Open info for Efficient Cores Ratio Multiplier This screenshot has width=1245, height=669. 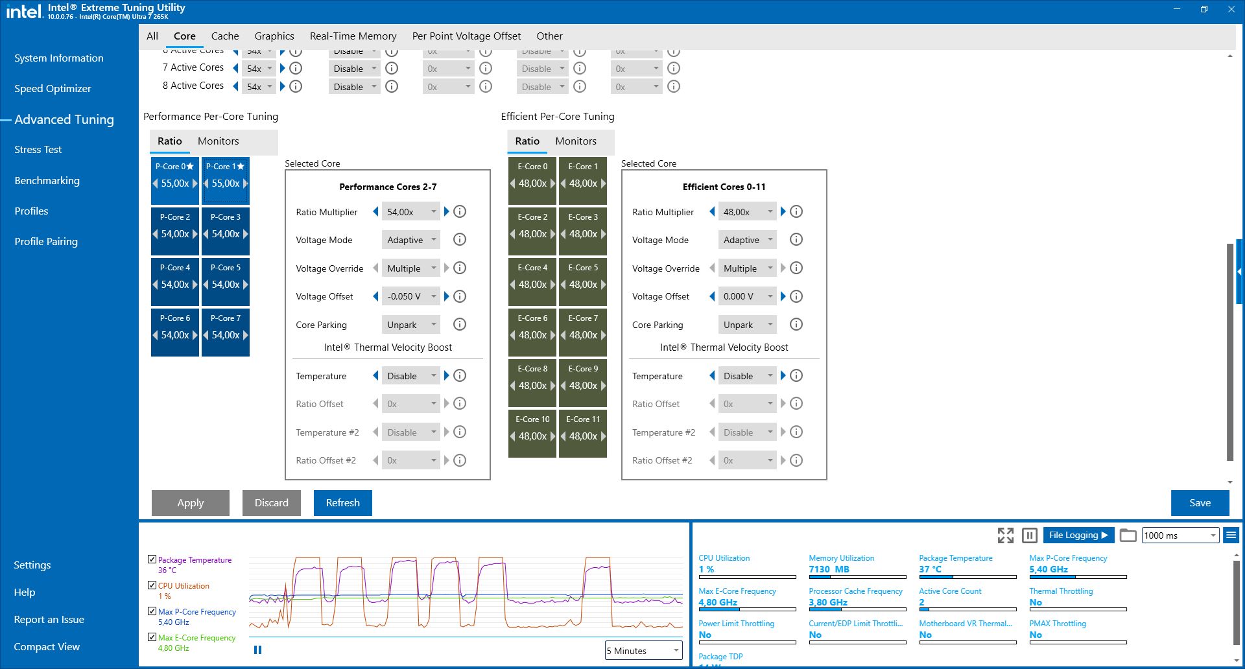click(796, 211)
